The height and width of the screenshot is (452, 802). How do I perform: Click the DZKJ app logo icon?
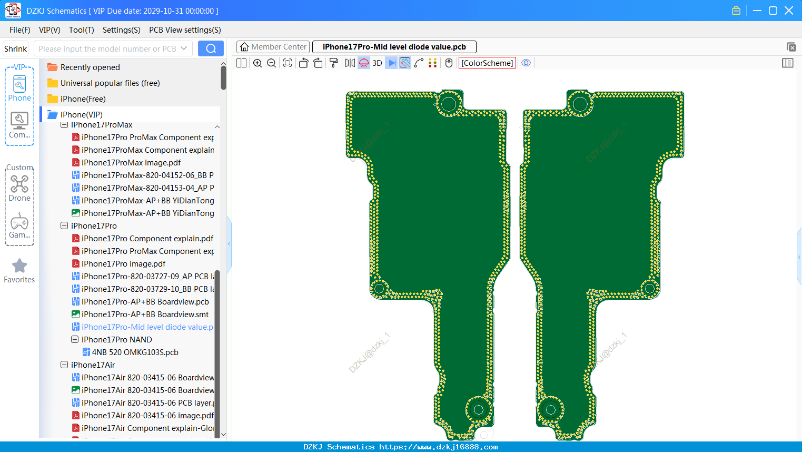13,11
